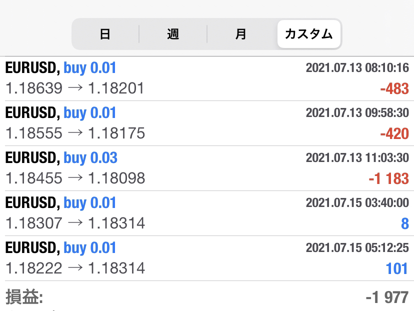414x311 pixels.
Task: Click the total loss -1 977
Action: pos(387,297)
